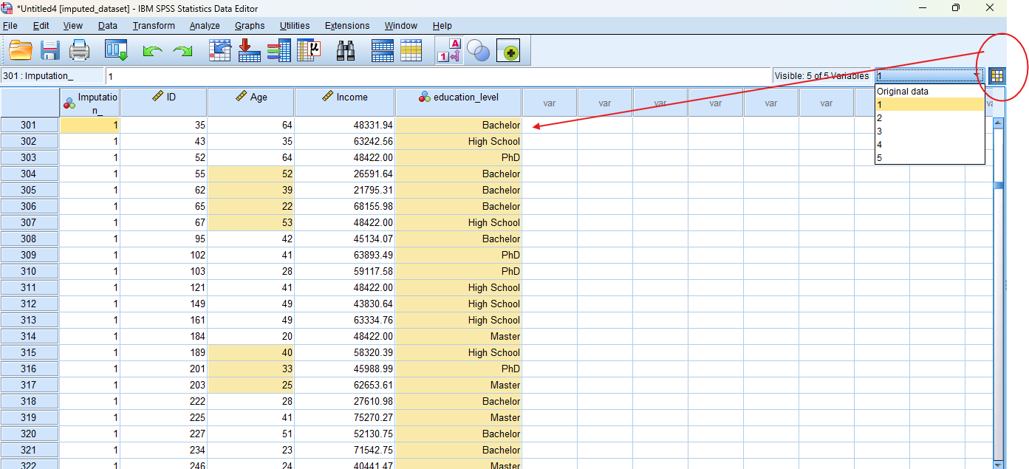Select row 310 by its row header
1029x469 pixels.
click(x=29, y=271)
